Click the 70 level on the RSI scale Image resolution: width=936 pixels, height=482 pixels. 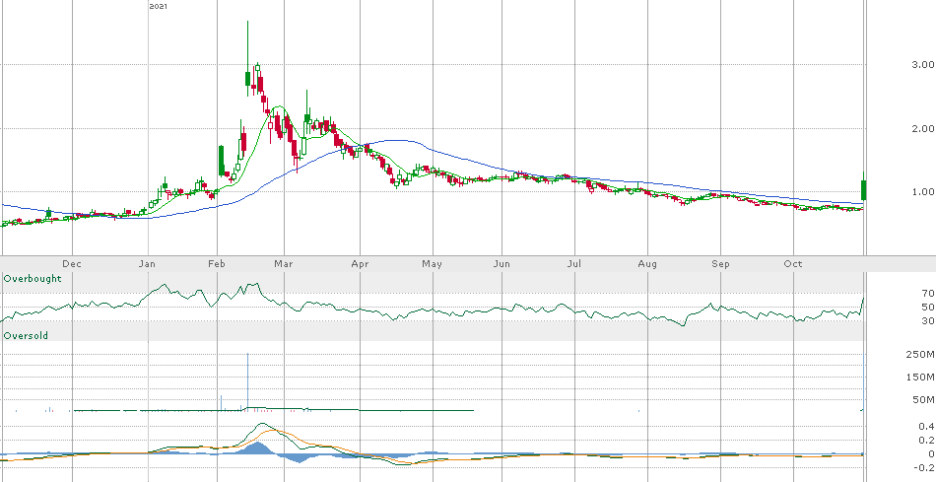click(x=928, y=294)
